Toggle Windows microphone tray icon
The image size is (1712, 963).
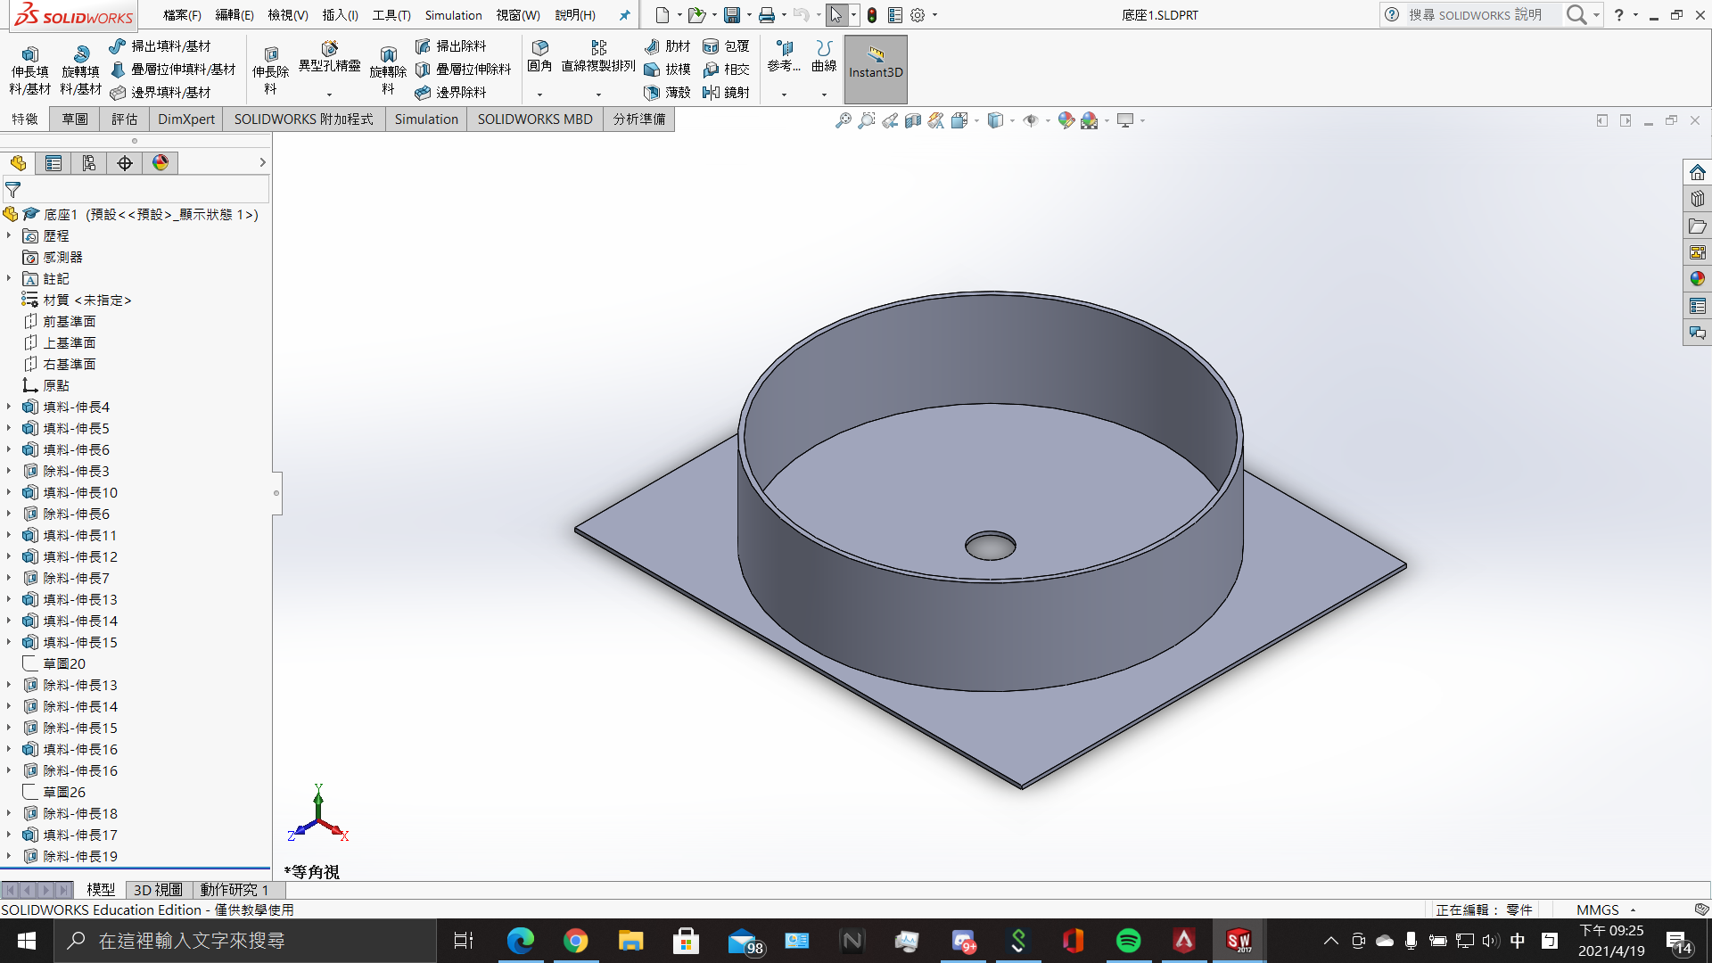(x=1411, y=941)
